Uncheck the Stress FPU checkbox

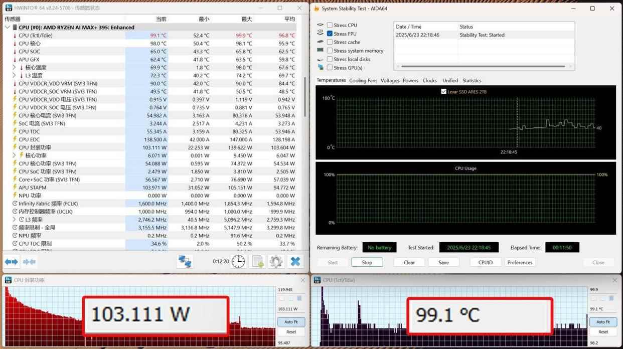[x=330, y=34]
